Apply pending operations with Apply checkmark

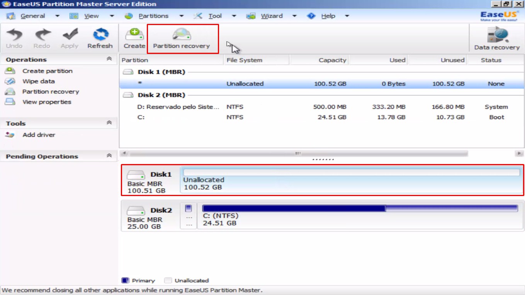pos(70,38)
